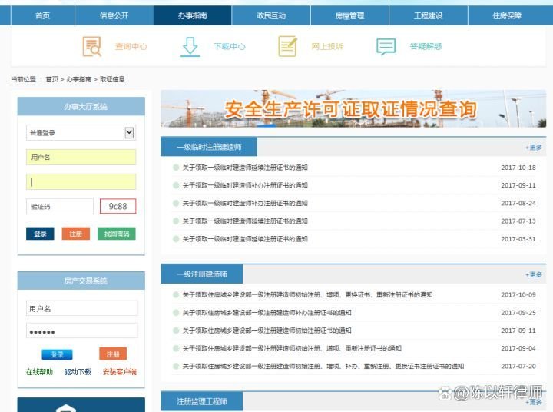Open the 信息公开 navigation item
553x412 pixels.
114,15
